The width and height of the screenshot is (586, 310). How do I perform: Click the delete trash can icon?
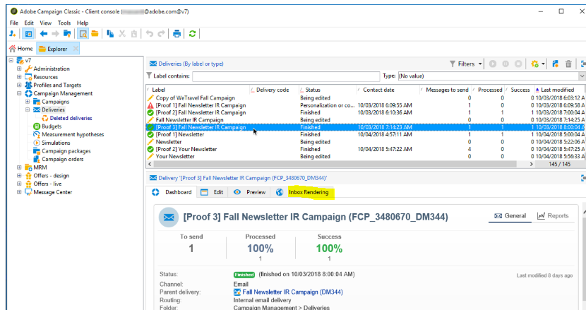click(x=568, y=64)
